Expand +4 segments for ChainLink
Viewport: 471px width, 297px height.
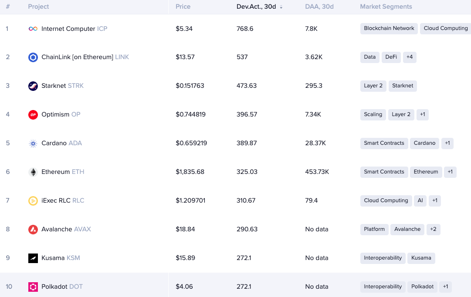click(410, 57)
